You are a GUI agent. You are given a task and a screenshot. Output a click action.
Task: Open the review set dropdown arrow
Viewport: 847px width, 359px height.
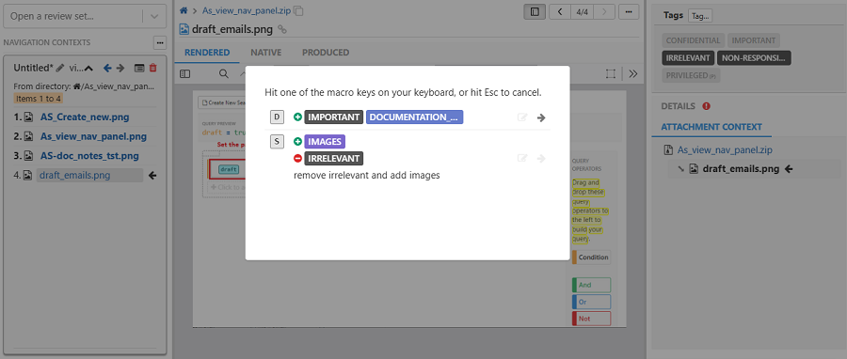[x=154, y=17]
